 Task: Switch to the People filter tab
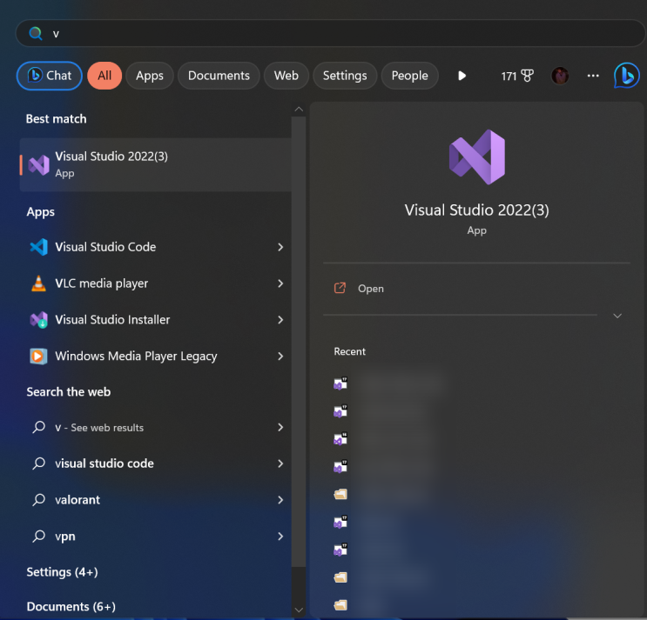click(410, 76)
